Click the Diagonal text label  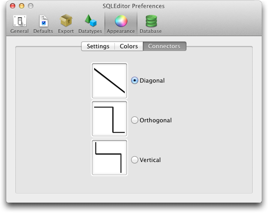(152, 81)
